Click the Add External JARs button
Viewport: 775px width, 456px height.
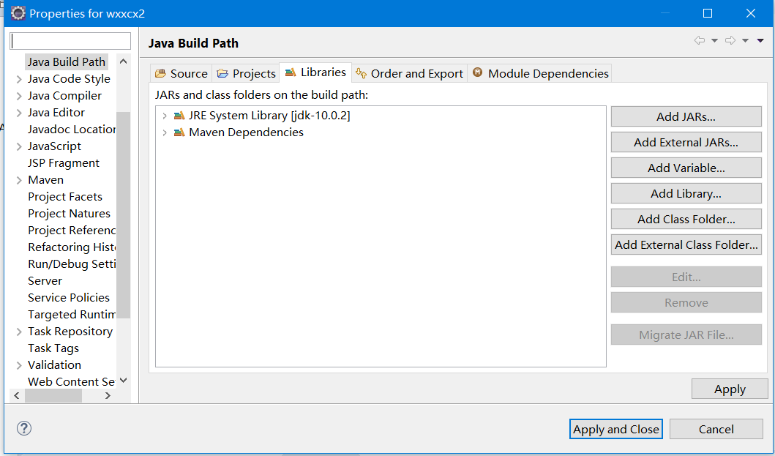[686, 143]
